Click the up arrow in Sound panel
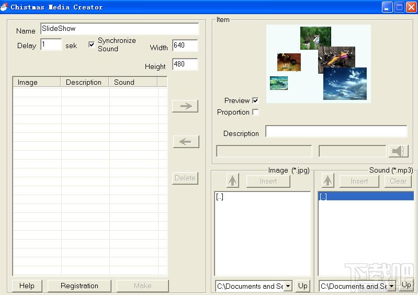The height and width of the screenshot is (295, 418). tap(327, 180)
